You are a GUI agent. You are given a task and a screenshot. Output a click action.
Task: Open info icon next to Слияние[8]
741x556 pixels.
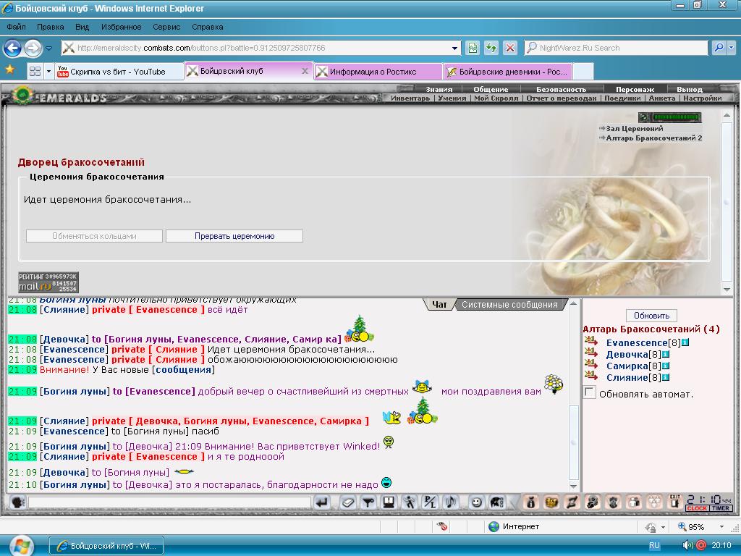coord(666,377)
